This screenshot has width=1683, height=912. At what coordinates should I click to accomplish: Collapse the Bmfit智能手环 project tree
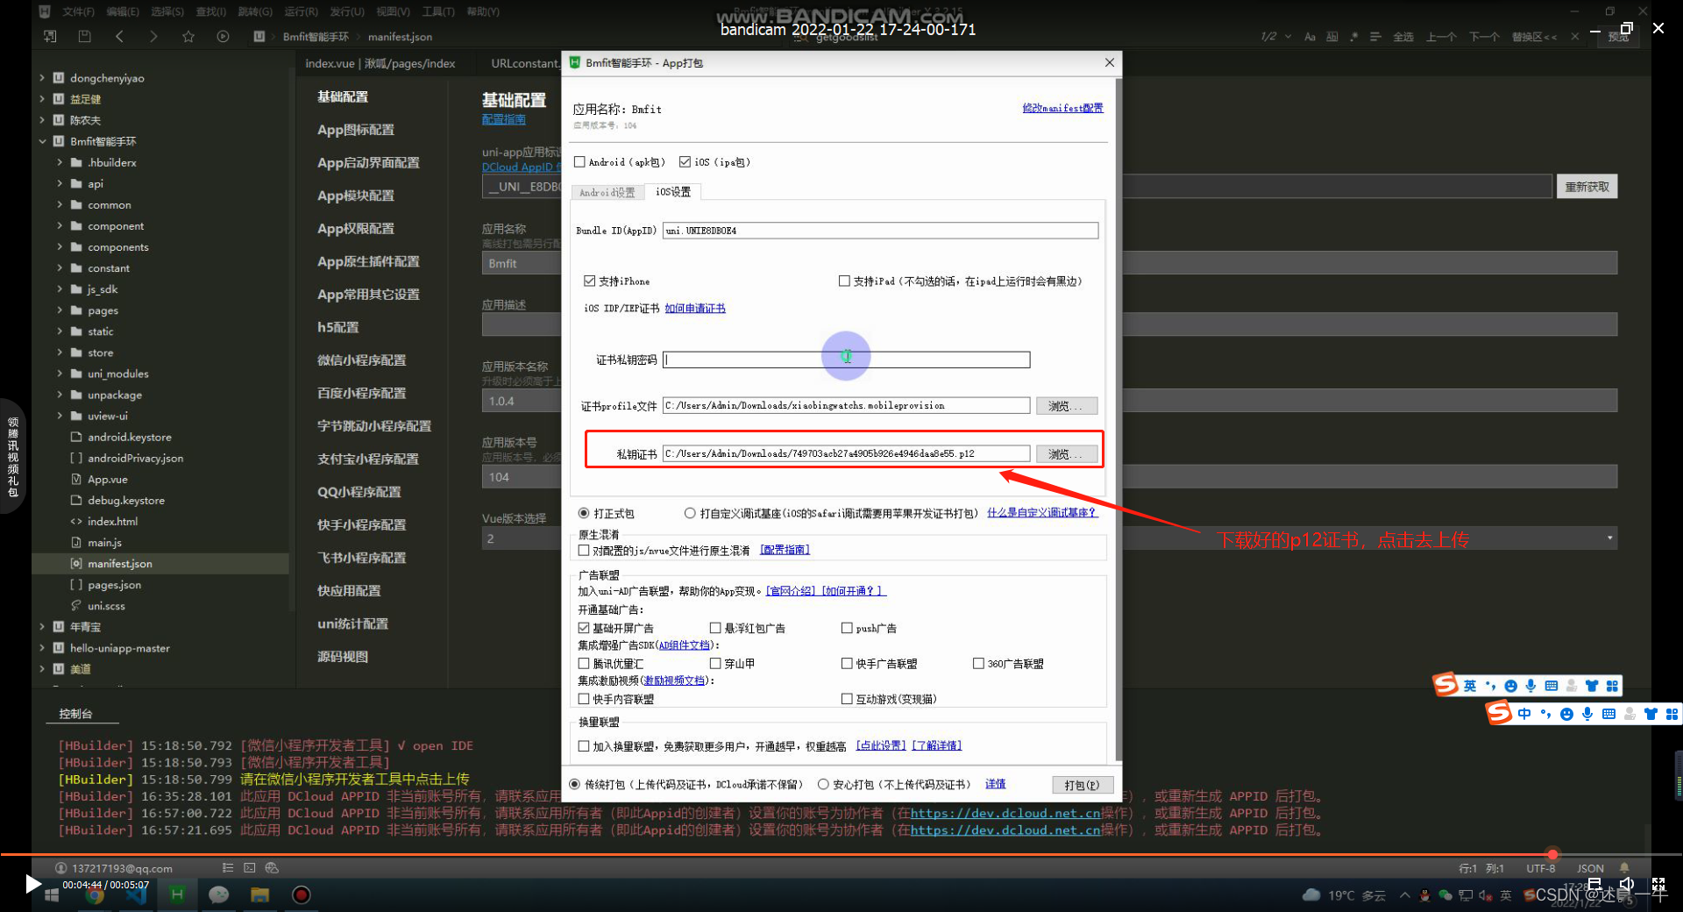[41, 141]
